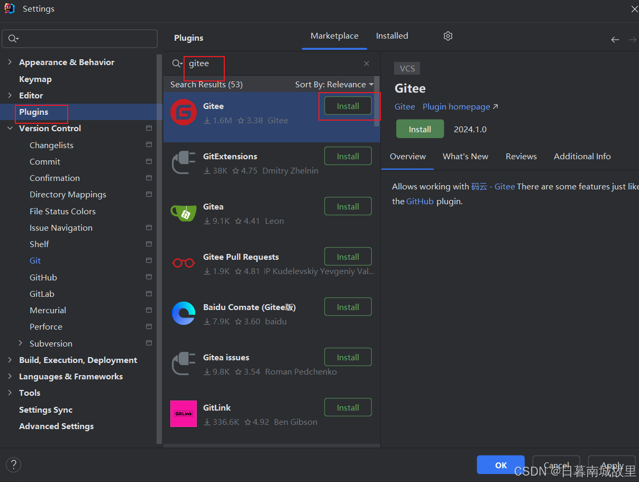Screen dimensions: 639x482
Task: Open the plugins gear settings menu
Action: point(448,36)
